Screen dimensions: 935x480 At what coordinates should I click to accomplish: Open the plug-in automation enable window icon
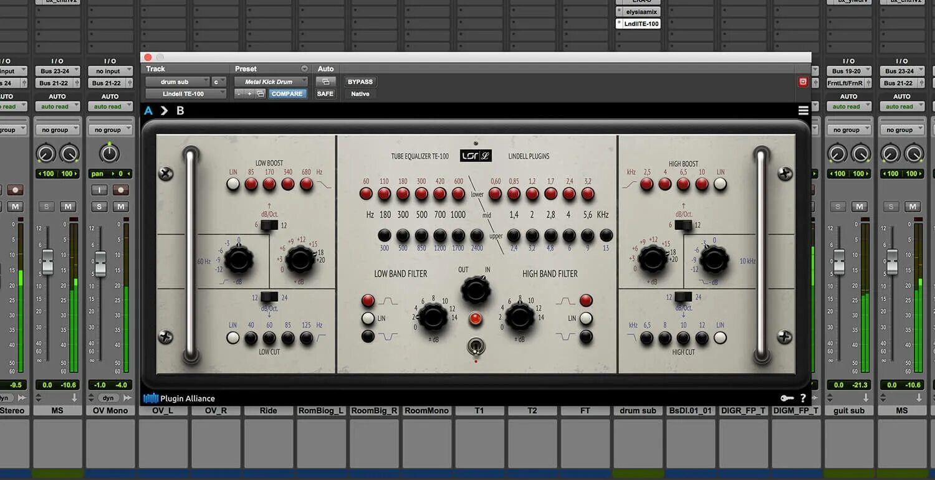click(x=325, y=82)
